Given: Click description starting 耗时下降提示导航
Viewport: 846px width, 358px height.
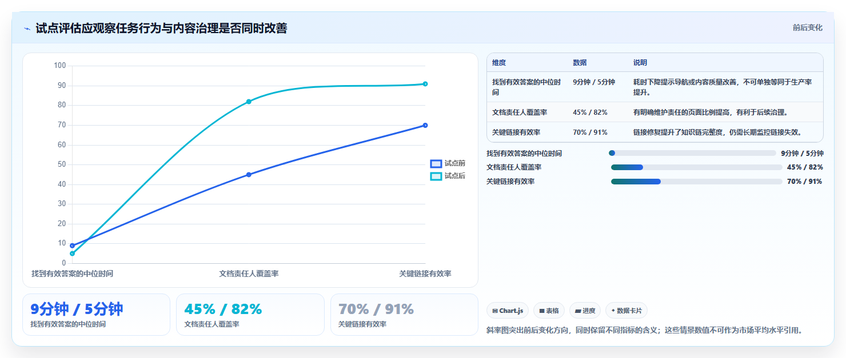Looking at the screenshot, I should [723, 87].
